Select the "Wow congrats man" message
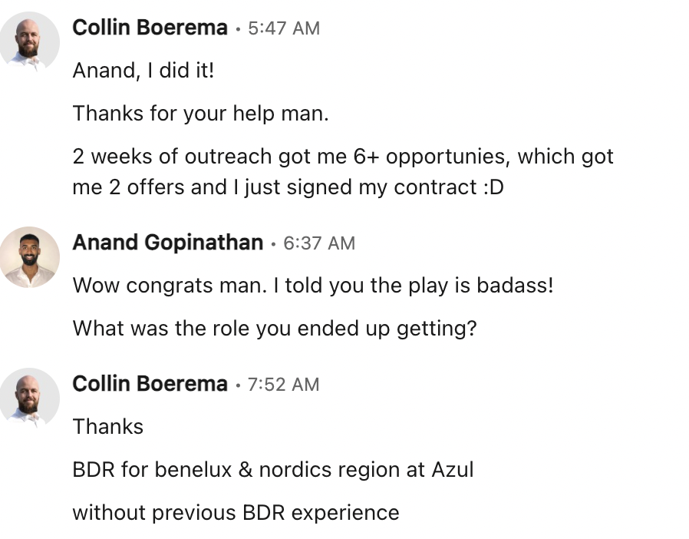 tap(312, 286)
